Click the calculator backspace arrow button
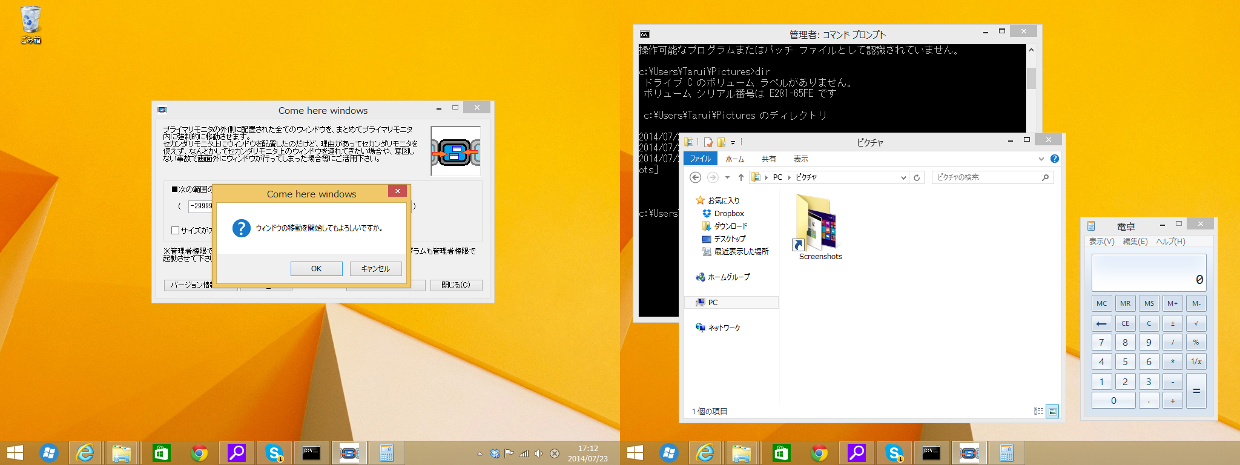 click(x=1101, y=323)
